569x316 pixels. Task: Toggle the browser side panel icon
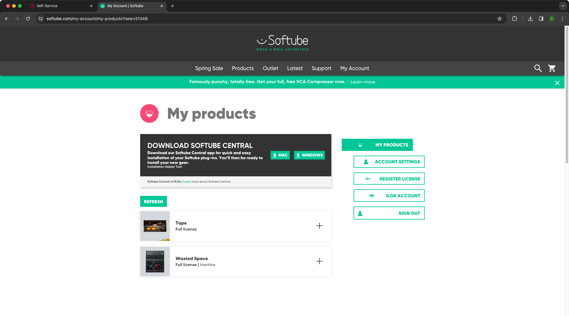(541, 19)
